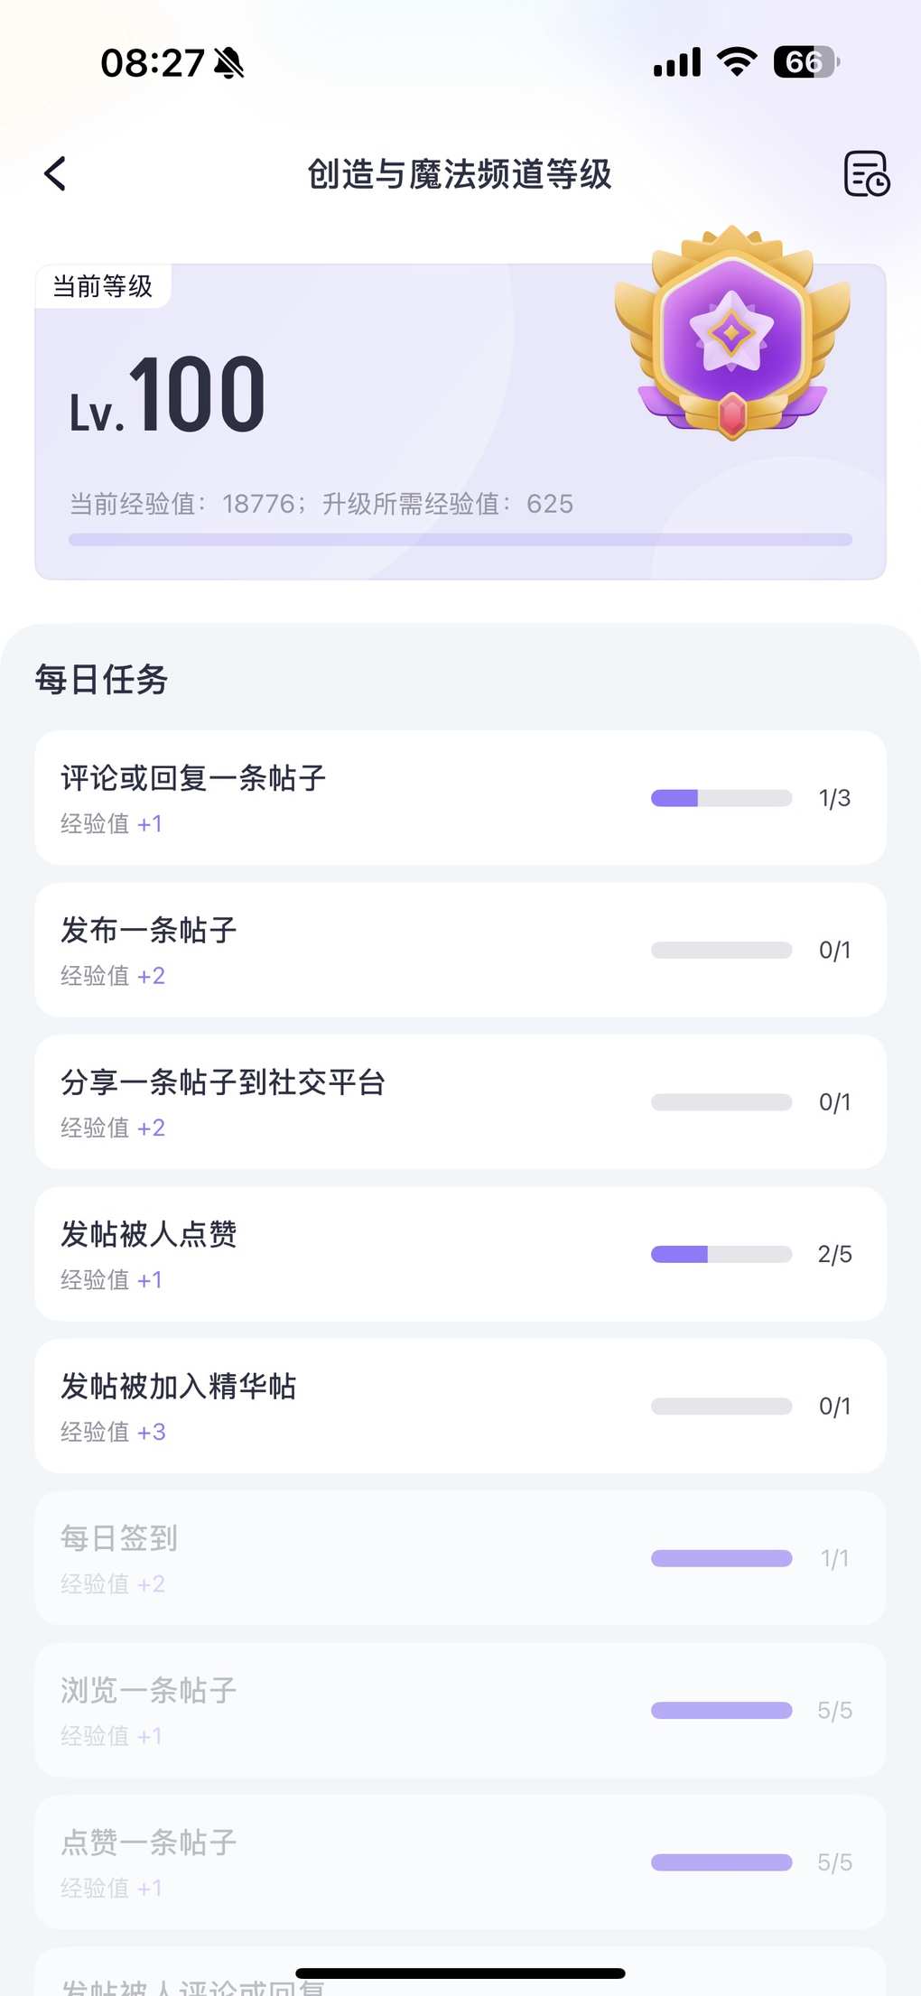Image resolution: width=921 pixels, height=1996 pixels.
Task: Tap the 发帖被加入精华帖 task card
Action: 460,1406
